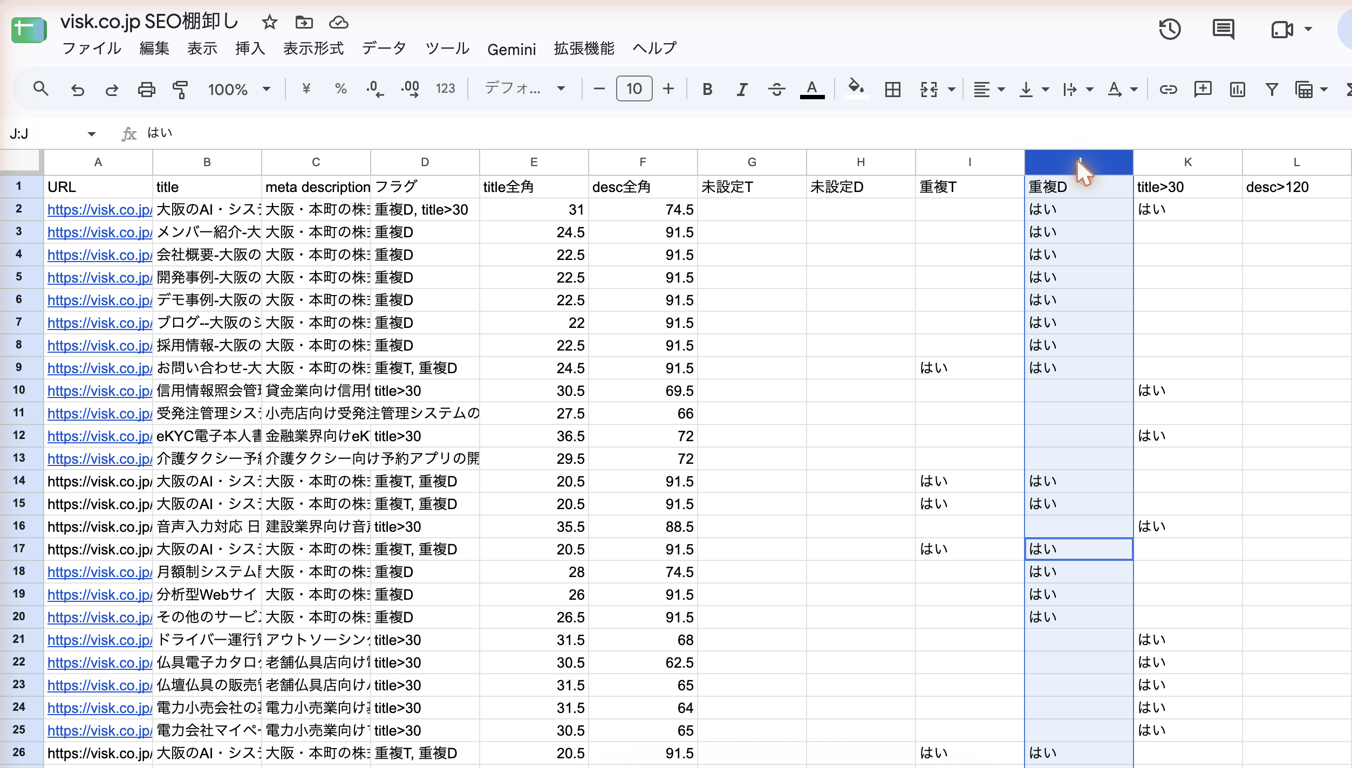Format as currency yen
Screen dimensions: 1352x768
(x=306, y=89)
